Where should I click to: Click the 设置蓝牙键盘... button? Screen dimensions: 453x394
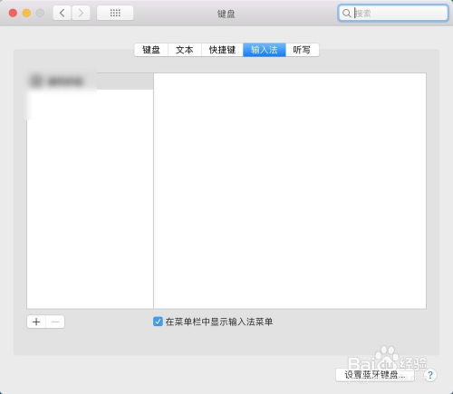(375, 375)
